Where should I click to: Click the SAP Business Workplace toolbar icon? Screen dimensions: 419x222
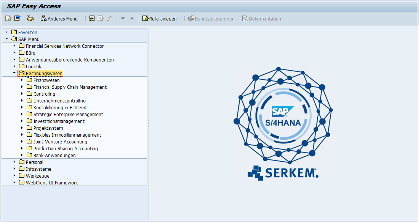(30, 19)
